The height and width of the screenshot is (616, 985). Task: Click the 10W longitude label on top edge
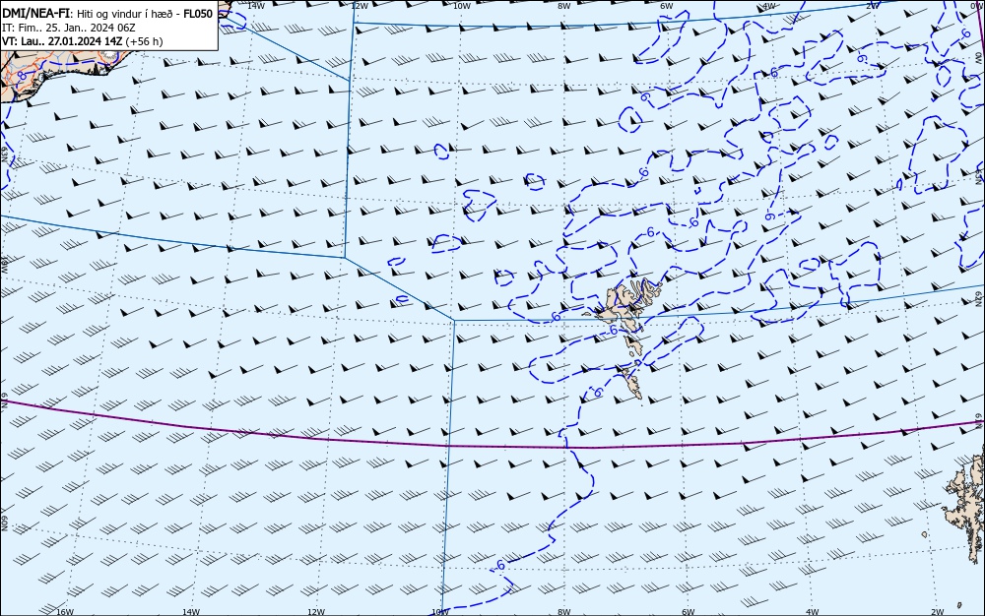click(x=461, y=5)
